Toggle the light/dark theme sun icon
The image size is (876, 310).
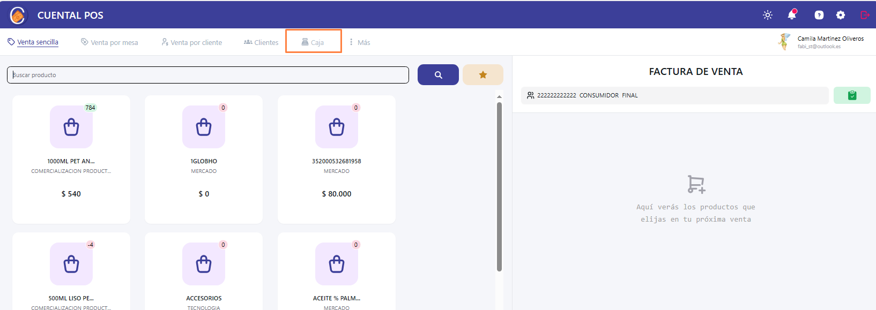tap(768, 15)
